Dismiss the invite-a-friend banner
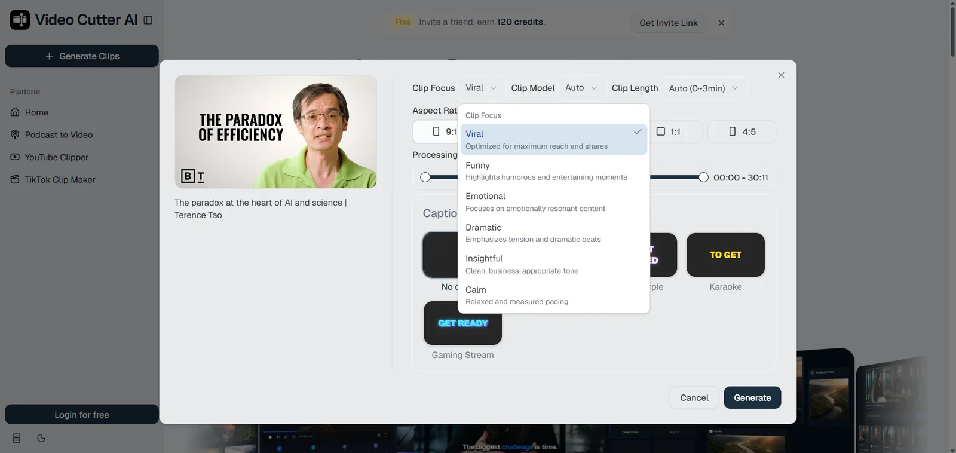 pyautogui.click(x=721, y=23)
